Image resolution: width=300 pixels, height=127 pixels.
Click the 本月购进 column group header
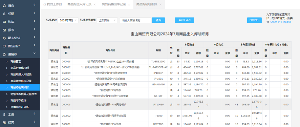coord(189,44)
